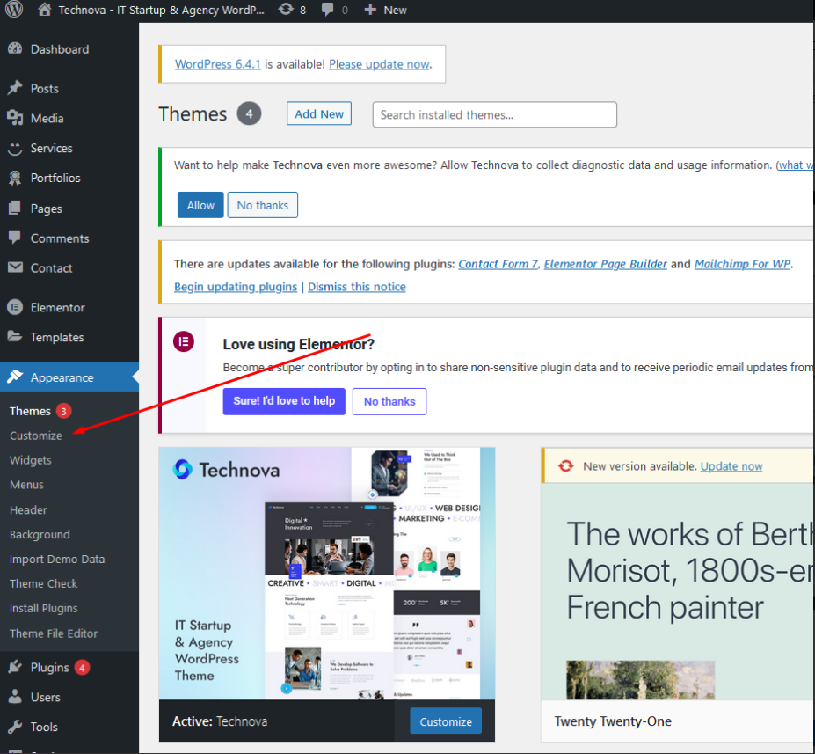Click the Allow button
The width and height of the screenshot is (815, 754).
coord(200,205)
